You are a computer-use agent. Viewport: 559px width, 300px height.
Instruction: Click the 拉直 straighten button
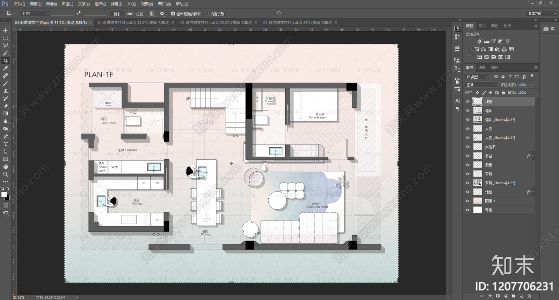point(135,14)
